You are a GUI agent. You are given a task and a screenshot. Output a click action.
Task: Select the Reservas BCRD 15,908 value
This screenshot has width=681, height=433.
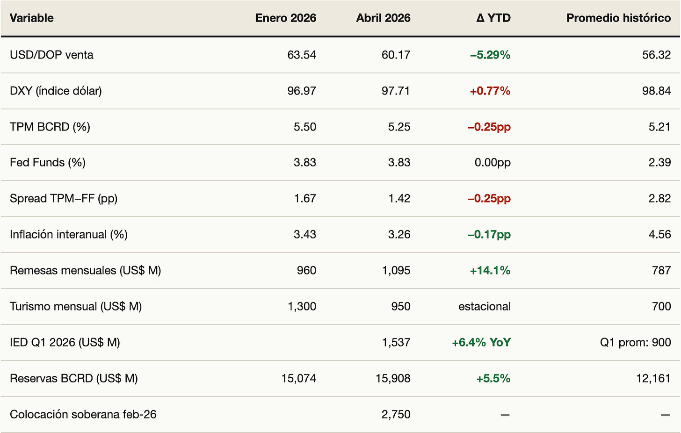393,378
